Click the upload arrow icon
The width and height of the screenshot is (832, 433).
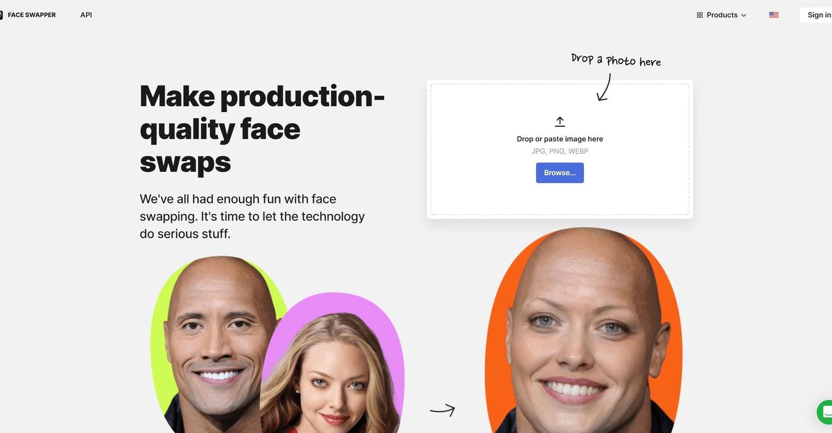point(560,121)
